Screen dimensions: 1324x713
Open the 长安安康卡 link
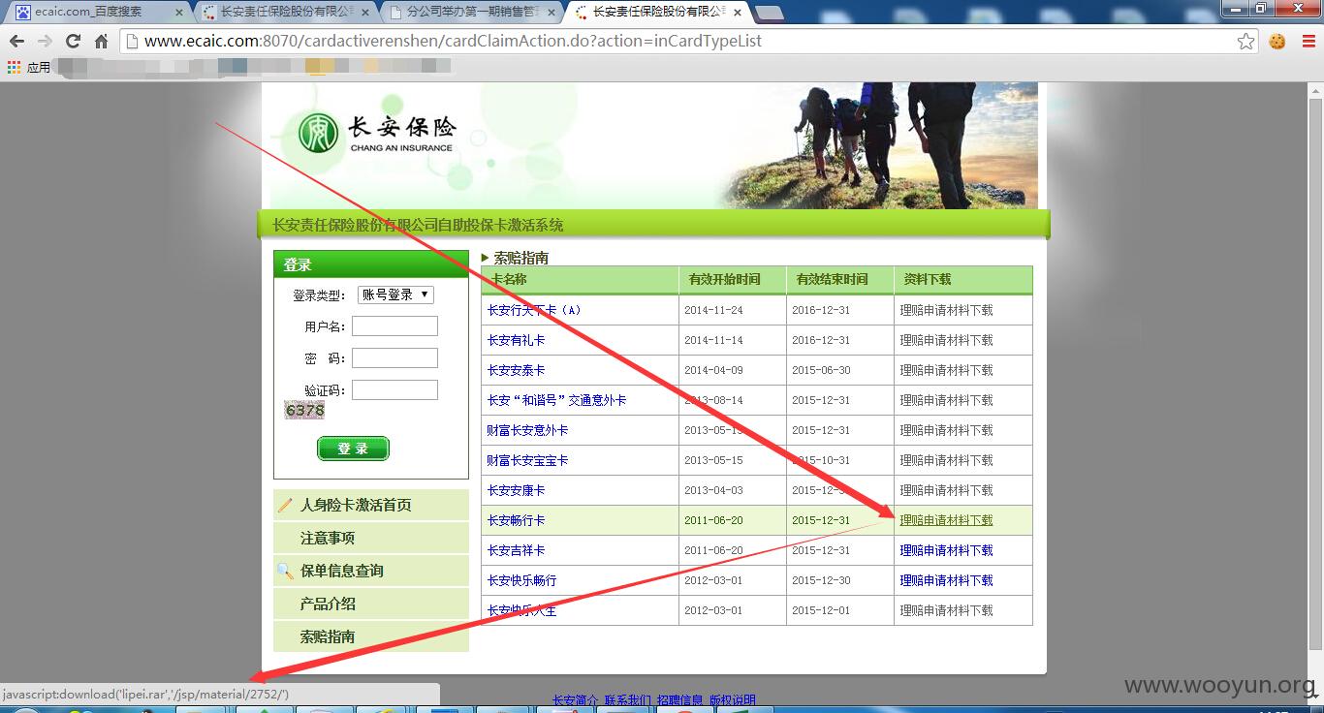tap(516, 490)
